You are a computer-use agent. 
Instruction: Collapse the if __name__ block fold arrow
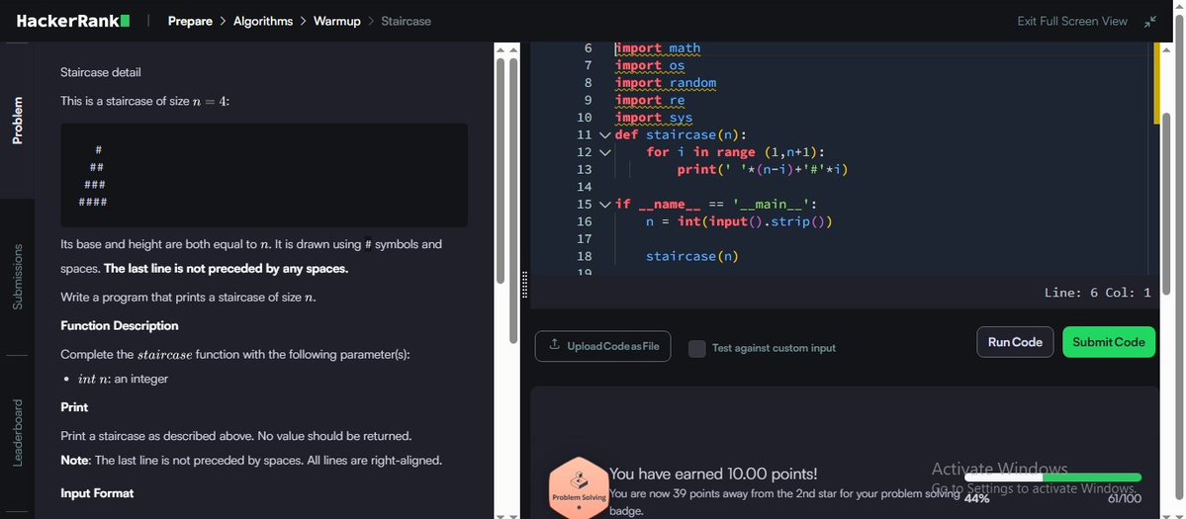[x=604, y=205]
